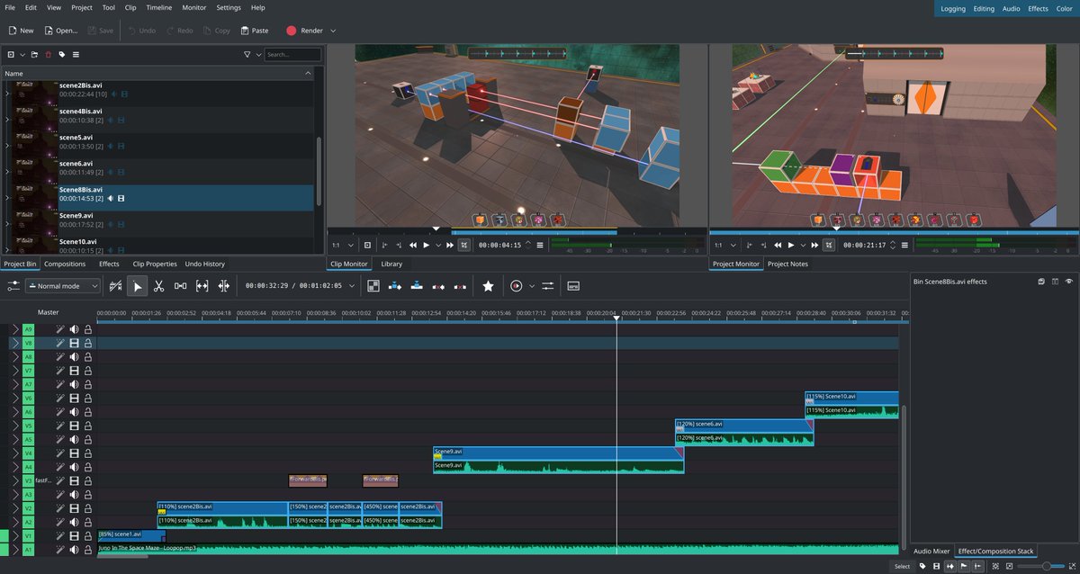Image resolution: width=1080 pixels, height=574 pixels.
Task: Select the Slip tool in timeline toolbar
Action: coord(202,286)
